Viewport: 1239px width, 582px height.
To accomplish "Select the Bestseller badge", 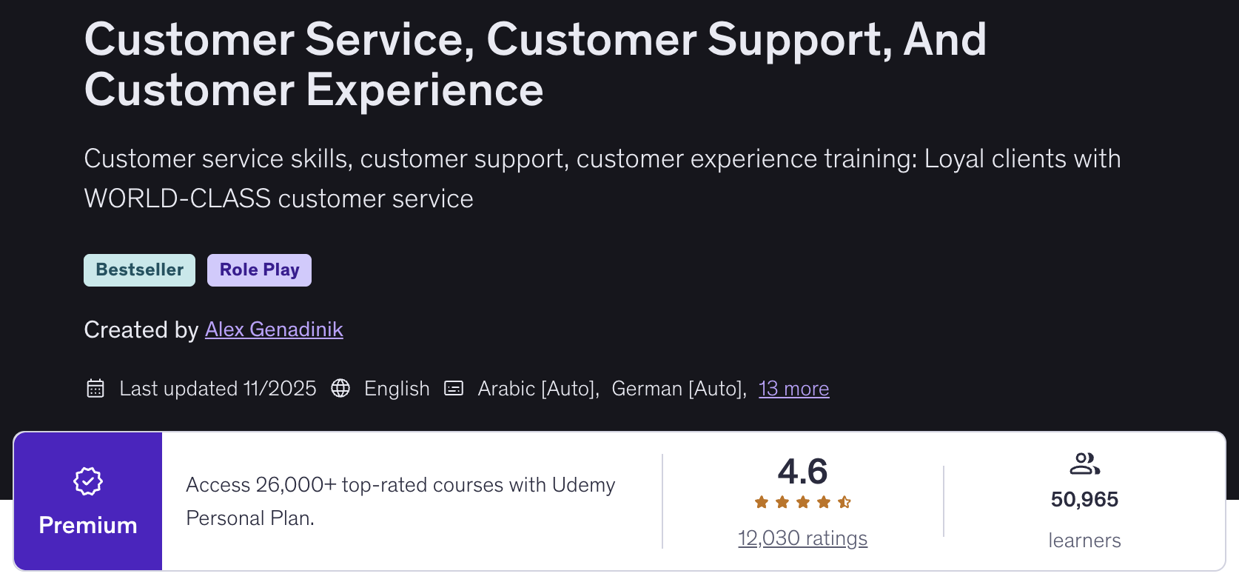I will pyautogui.click(x=139, y=270).
